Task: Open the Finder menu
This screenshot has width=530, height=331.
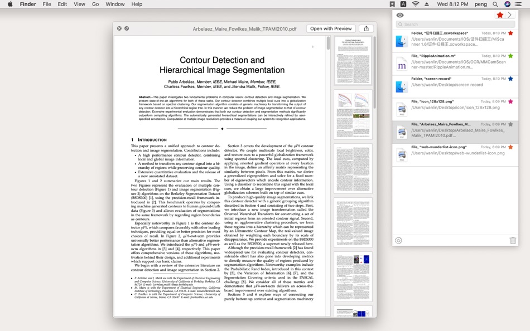Action: coord(28,4)
